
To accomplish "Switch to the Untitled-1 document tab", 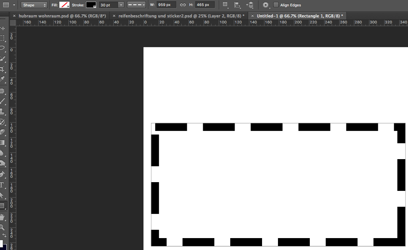I will coord(300,16).
